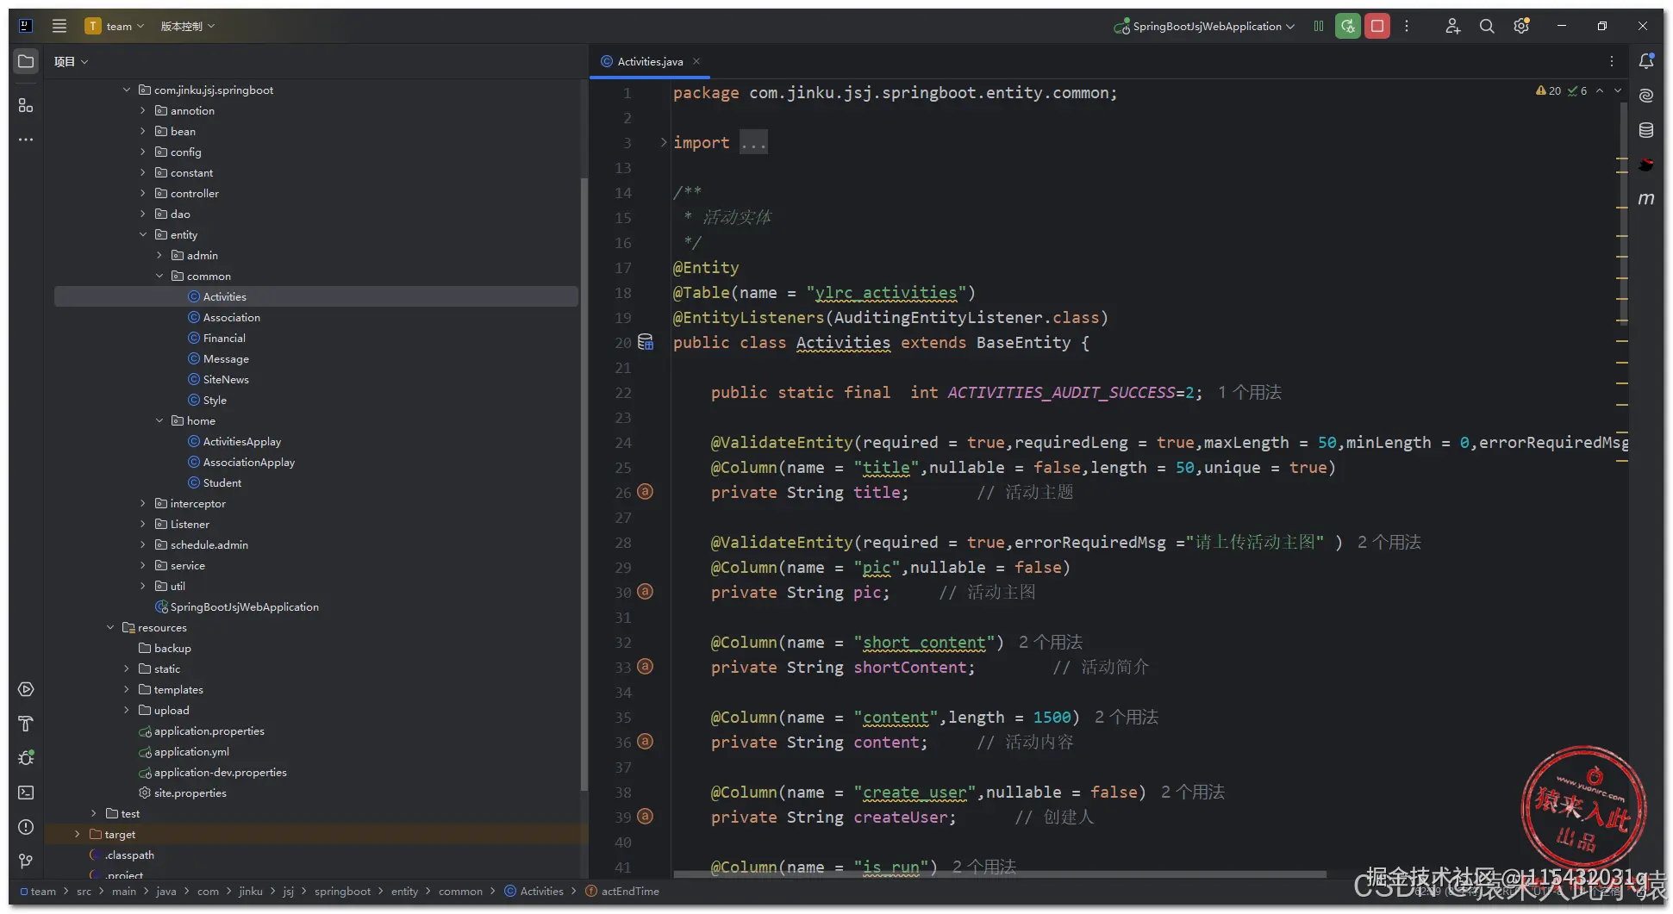Click the project tree vertical scrollbar

584,482
